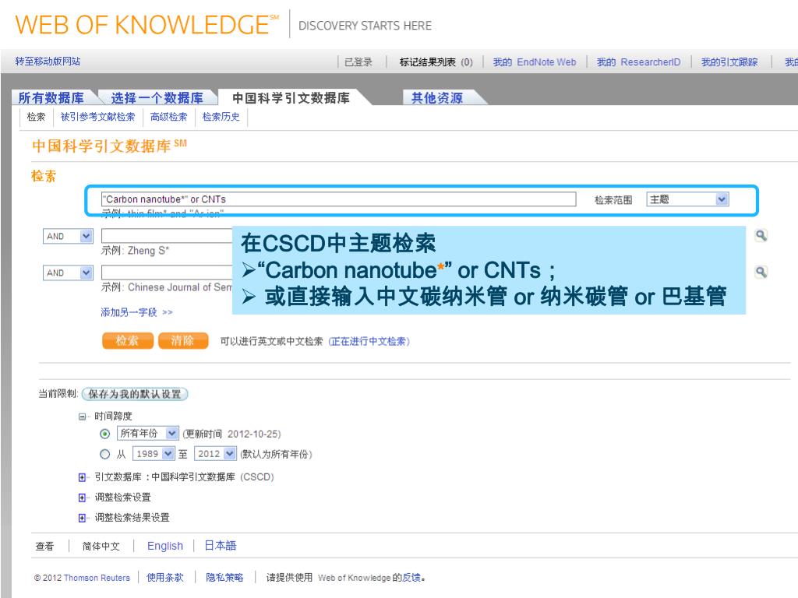Switch language to 日本語
Screen dimensions: 798x598
pyautogui.click(x=221, y=546)
